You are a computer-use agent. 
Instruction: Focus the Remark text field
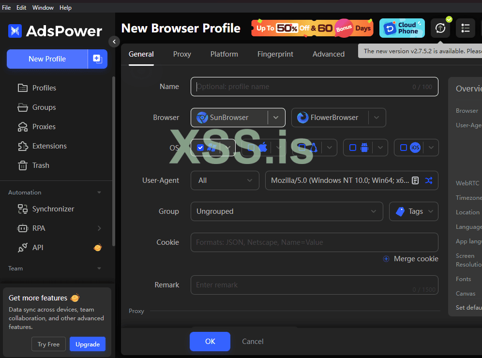click(x=315, y=285)
